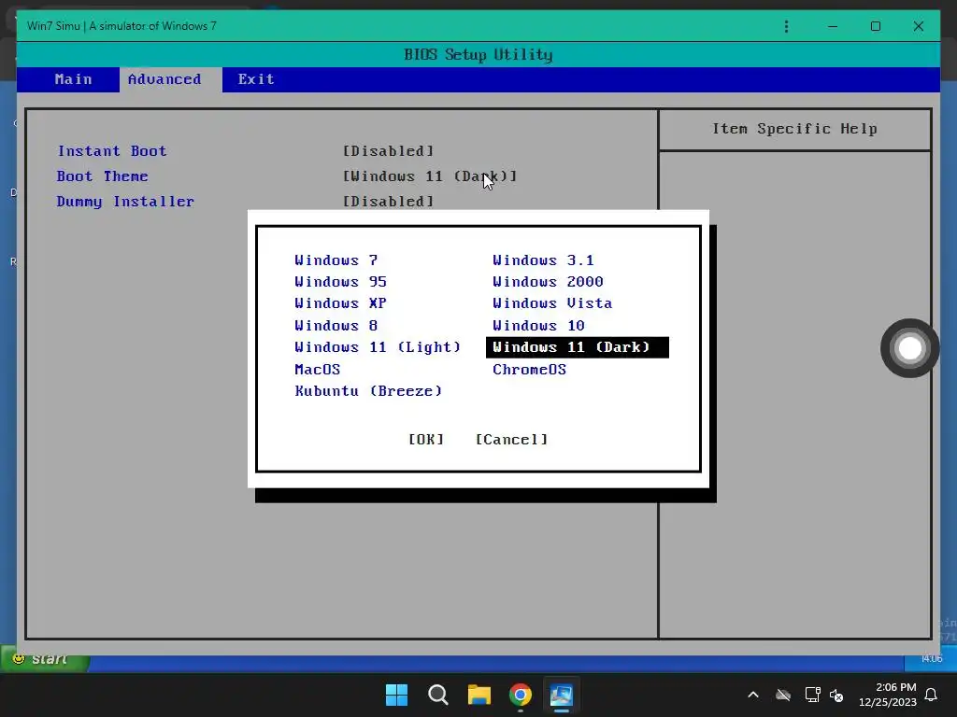Viewport: 957px width, 717px height.
Task: Click Win7 Simu taskbar app icon
Action: click(562, 695)
